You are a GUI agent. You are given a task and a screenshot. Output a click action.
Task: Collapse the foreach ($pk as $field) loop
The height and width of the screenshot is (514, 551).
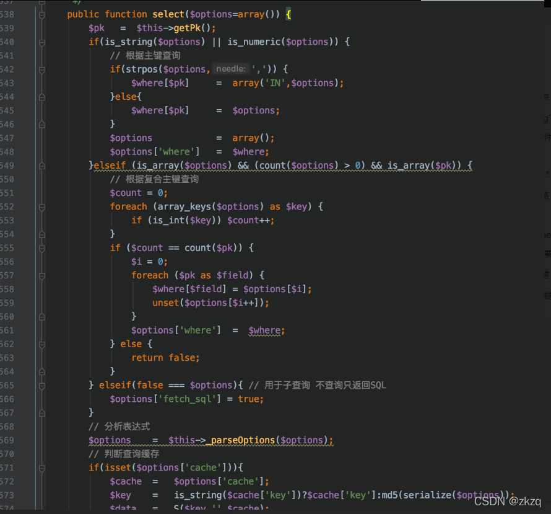coord(42,276)
